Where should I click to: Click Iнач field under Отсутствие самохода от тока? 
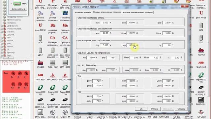(105, 23)
